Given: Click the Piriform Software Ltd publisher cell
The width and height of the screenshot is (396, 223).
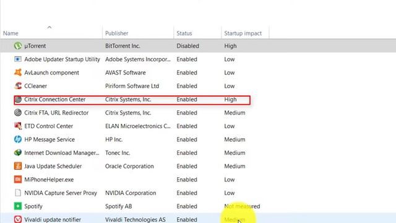Looking at the screenshot, I should [132, 86].
